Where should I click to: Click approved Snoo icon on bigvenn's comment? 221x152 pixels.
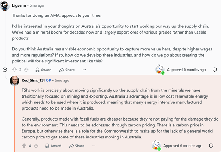click(x=160, y=69)
